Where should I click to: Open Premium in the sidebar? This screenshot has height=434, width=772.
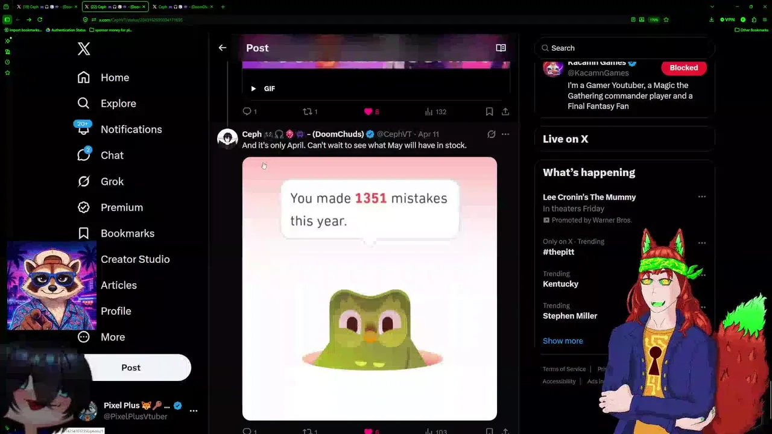[110, 207]
